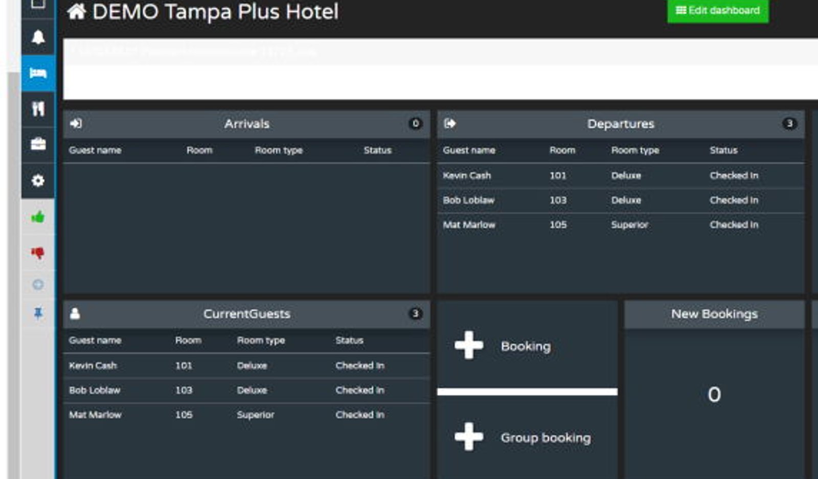Click Guest name column header in CurrentGuests
The image size is (818, 479).
[95, 340]
